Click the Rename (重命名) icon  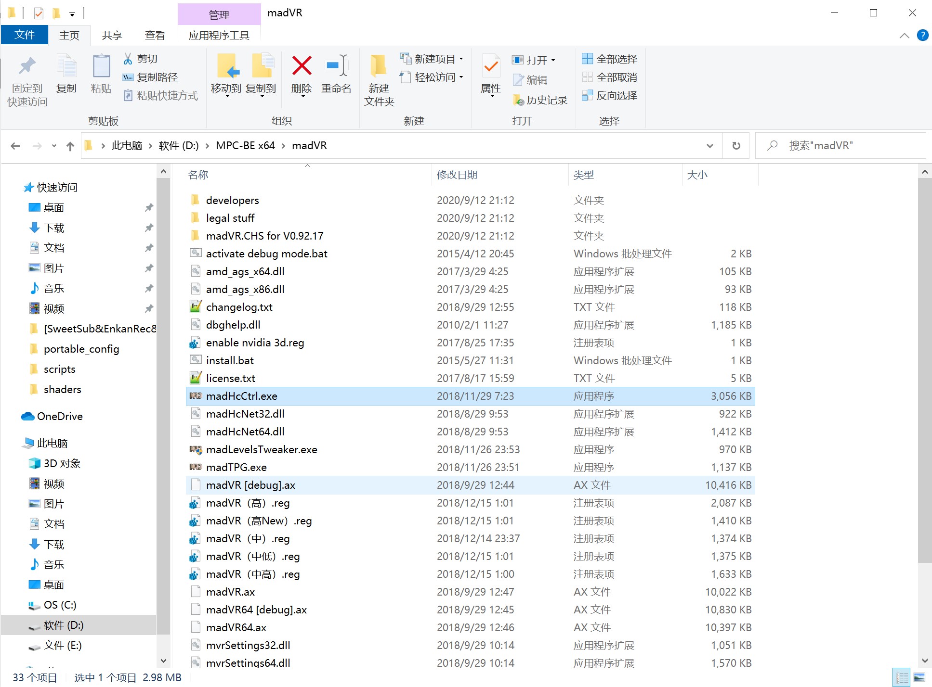click(336, 66)
